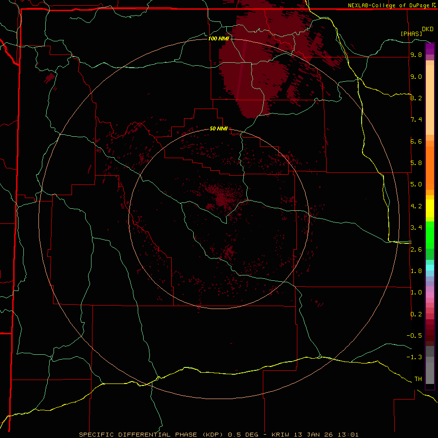Click the "[PHAS]" unit label
This screenshot has height=438, width=438.
(411, 34)
